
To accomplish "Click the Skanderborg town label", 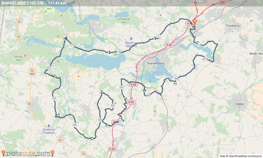I will tap(156, 63).
